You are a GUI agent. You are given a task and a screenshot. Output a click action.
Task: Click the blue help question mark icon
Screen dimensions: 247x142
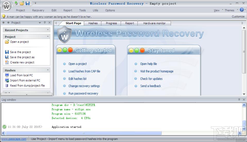click(x=242, y=10)
